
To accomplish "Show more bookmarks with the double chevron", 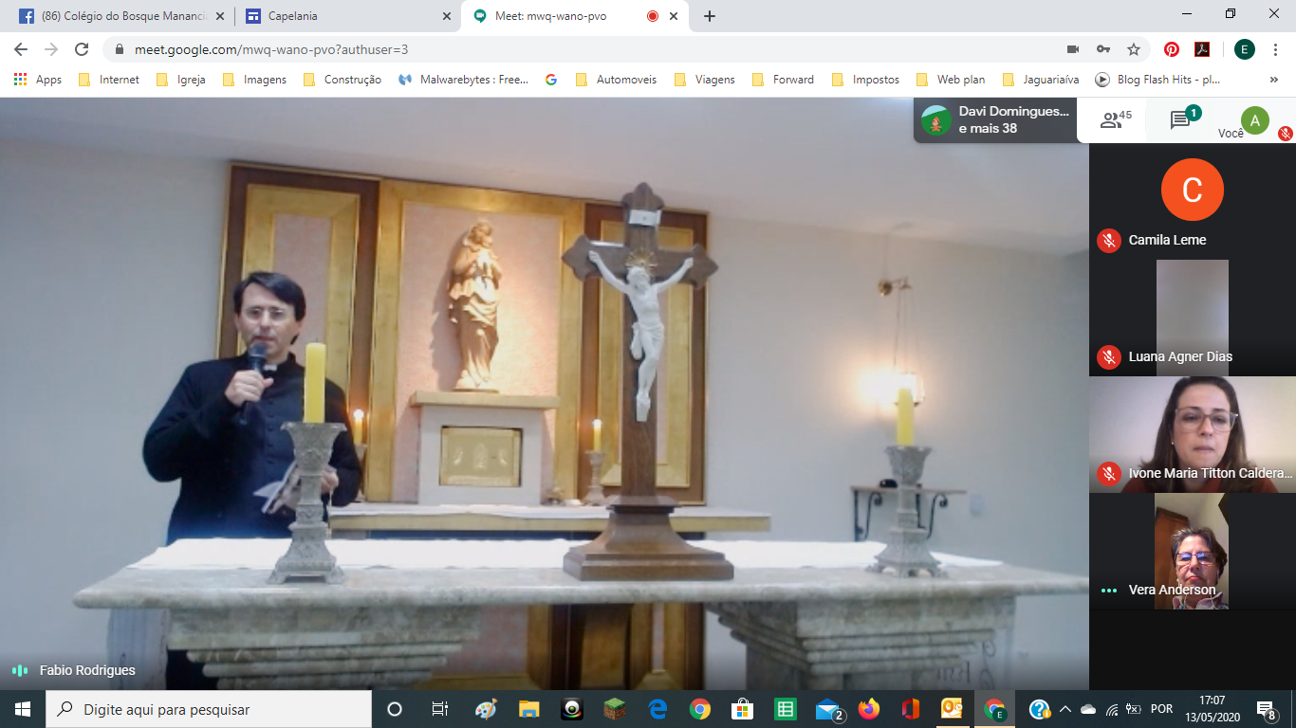I will (1274, 80).
